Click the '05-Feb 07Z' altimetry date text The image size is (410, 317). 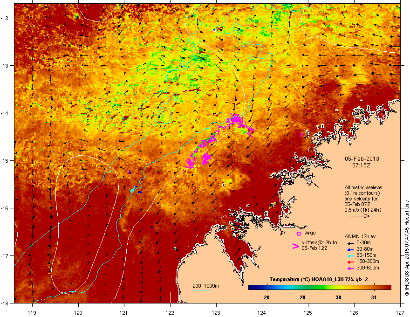357,204
